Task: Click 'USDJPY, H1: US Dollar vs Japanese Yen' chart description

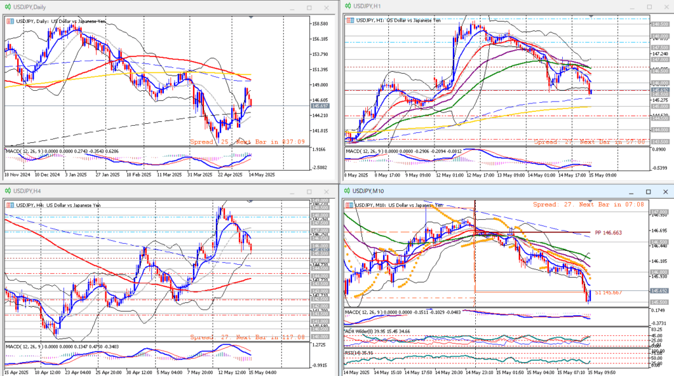Action: pyautogui.click(x=398, y=20)
